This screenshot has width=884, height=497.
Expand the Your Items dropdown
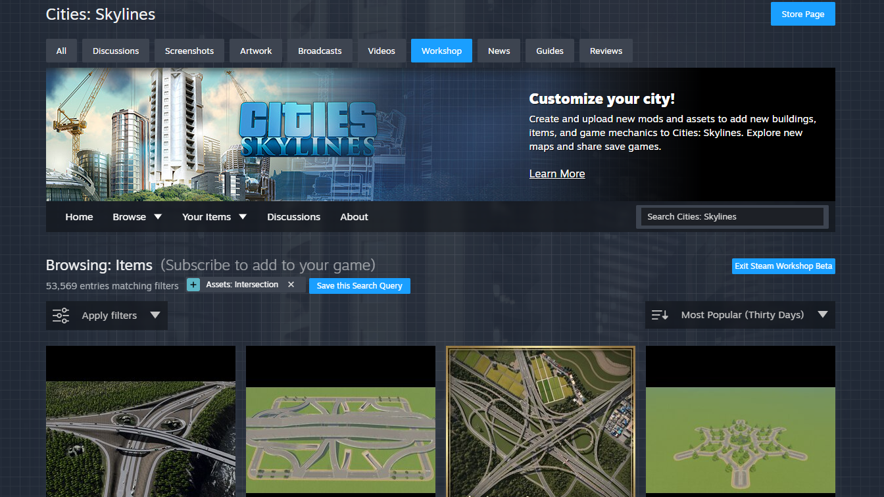coord(243,216)
